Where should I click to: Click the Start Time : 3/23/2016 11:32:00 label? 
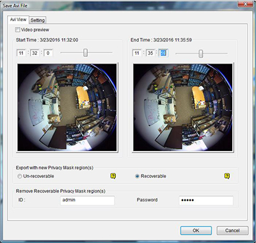click(x=47, y=40)
